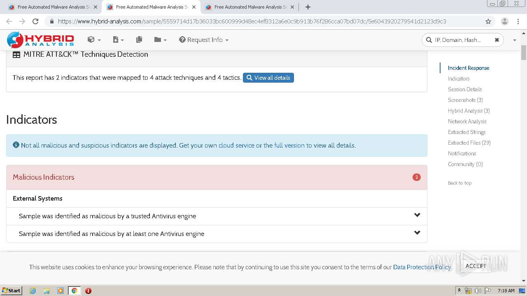527x296 pixels.
Task: Reload the current page
Action: 35,21
